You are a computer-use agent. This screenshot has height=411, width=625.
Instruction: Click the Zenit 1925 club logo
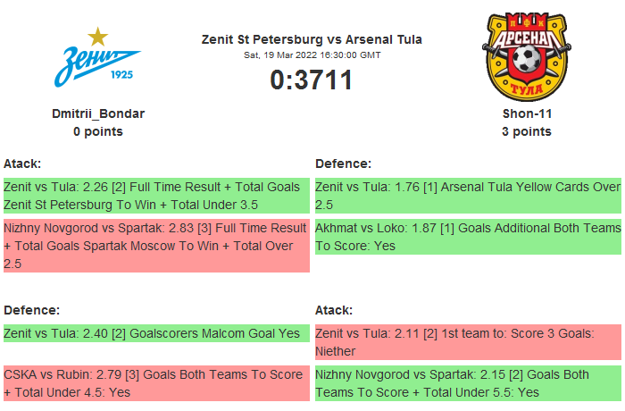[x=97, y=57]
